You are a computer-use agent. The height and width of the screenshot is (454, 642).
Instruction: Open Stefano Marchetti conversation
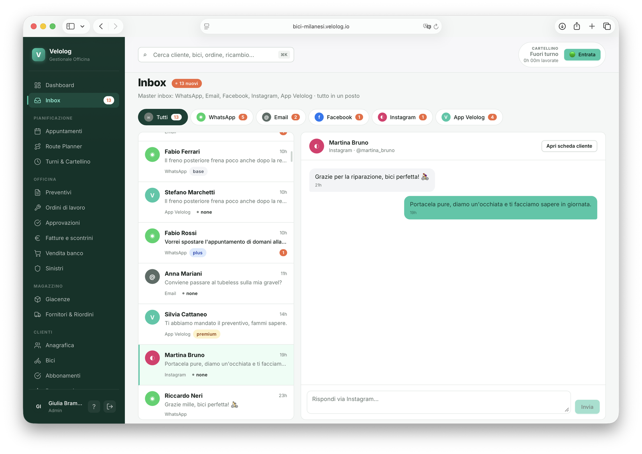click(x=216, y=202)
